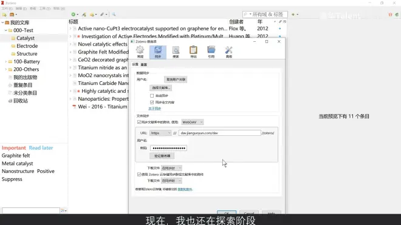Select the Active nano-CuPt3 electrocatalyst item
Image resolution: width=401 pixels, height=225 pixels.
point(153,29)
